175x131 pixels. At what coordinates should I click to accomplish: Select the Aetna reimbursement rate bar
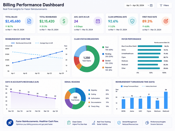coord(149,50)
